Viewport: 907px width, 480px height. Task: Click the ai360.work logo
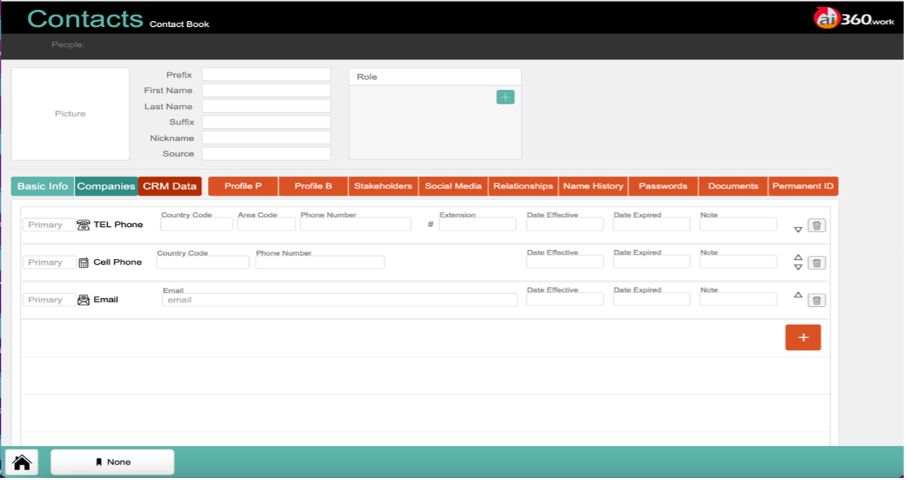853,19
